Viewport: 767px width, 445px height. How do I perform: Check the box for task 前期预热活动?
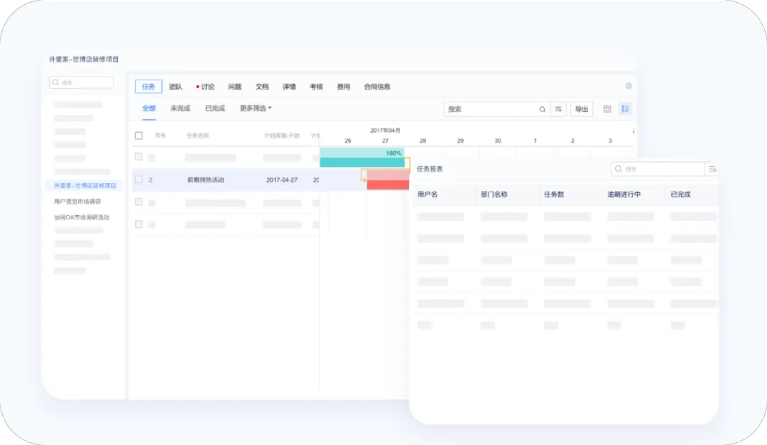138,180
